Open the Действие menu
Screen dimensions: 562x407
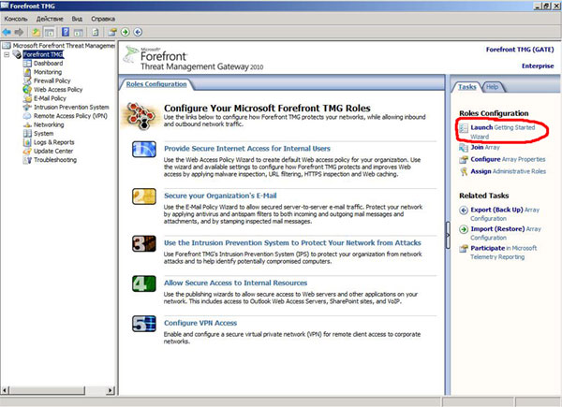coord(50,18)
